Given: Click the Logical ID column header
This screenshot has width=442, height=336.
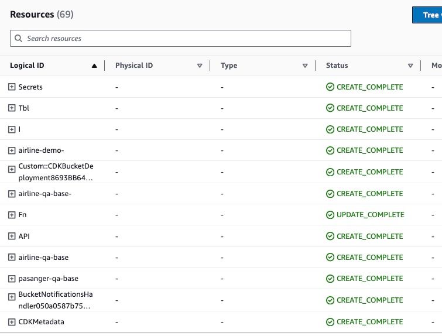Looking at the screenshot, I should tap(27, 66).
